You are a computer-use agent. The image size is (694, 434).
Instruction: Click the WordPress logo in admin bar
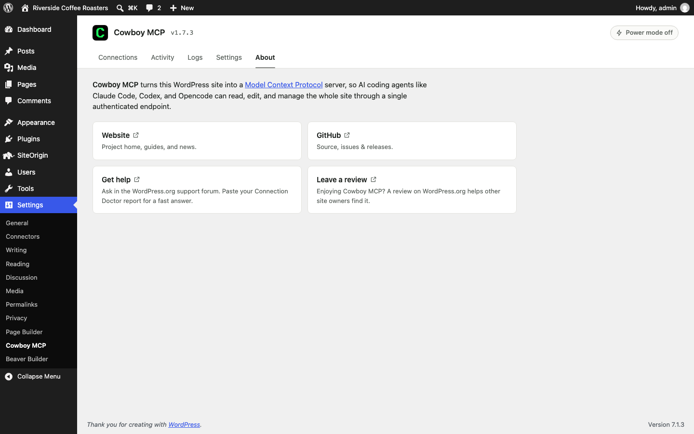pos(8,8)
